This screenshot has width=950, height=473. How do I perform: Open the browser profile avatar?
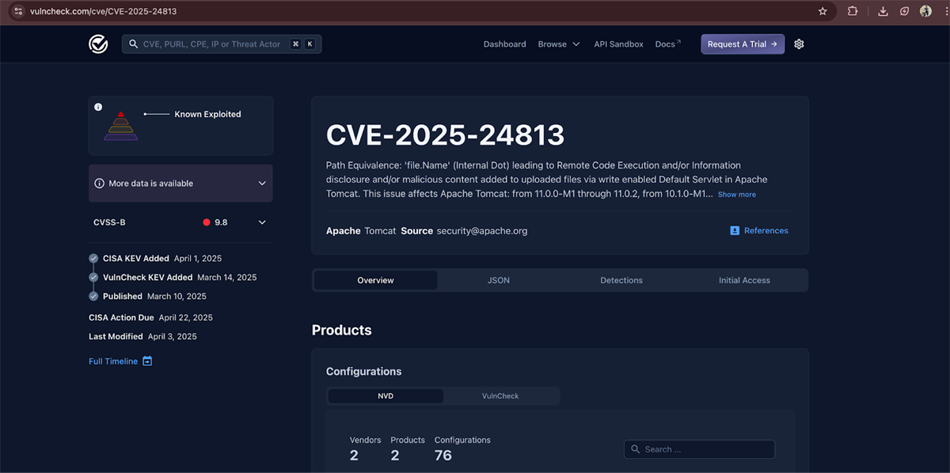tap(925, 11)
